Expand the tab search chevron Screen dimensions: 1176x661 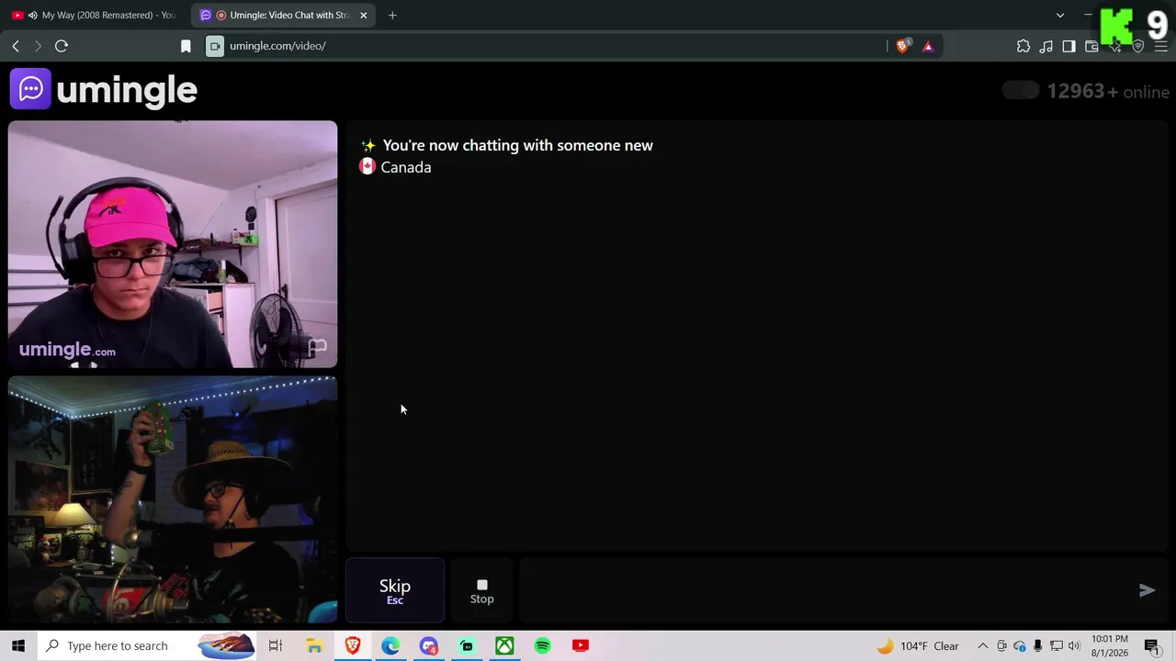[x=1060, y=15]
